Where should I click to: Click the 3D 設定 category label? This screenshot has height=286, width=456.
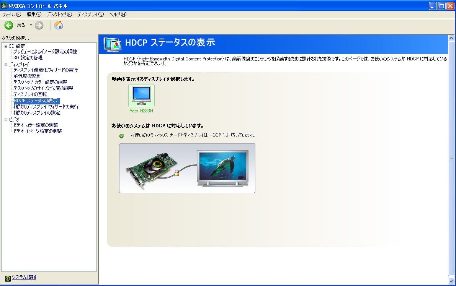click(x=17, y=46)
